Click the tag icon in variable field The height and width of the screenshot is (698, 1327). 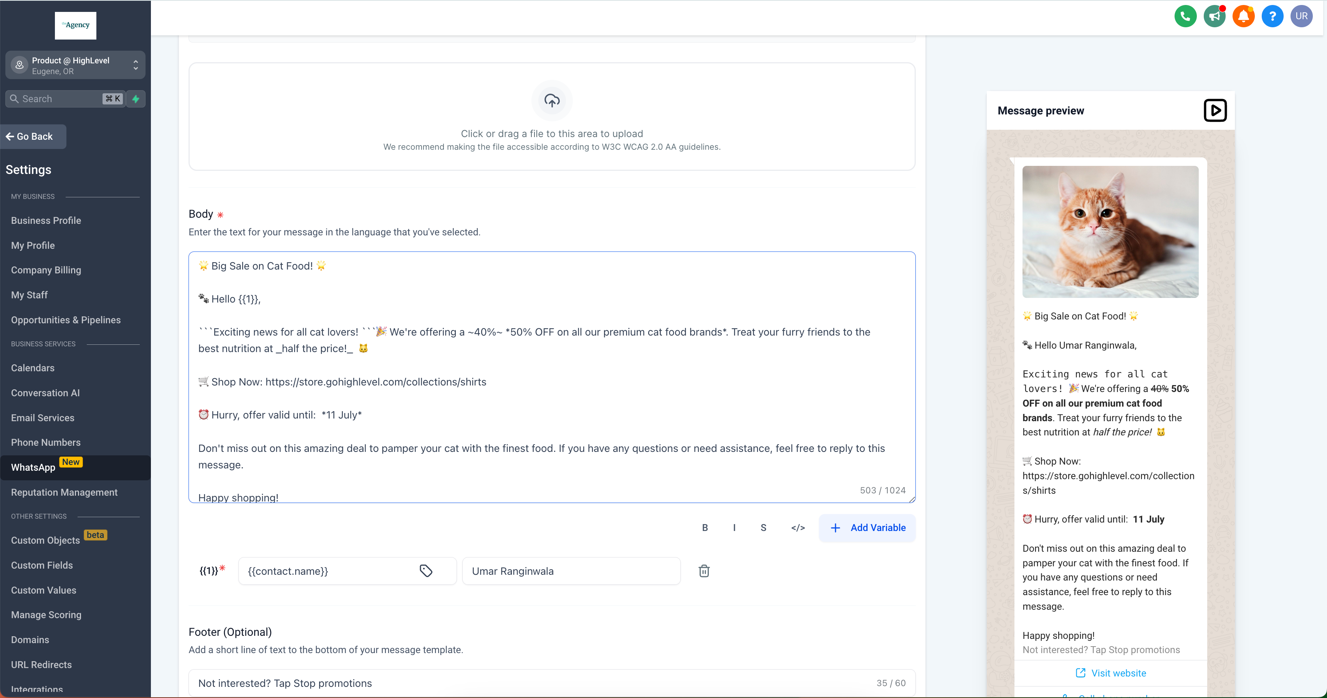point(425,571)
